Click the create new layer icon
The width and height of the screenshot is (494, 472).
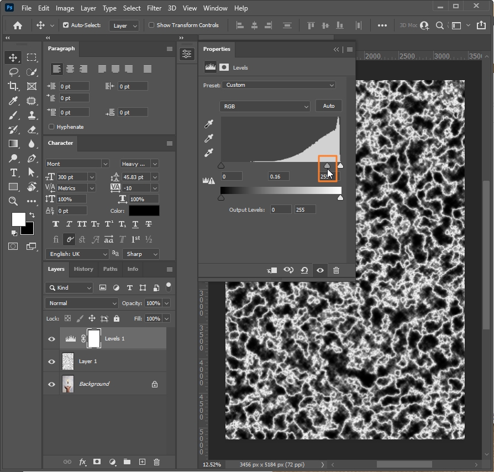click(142, 461)
